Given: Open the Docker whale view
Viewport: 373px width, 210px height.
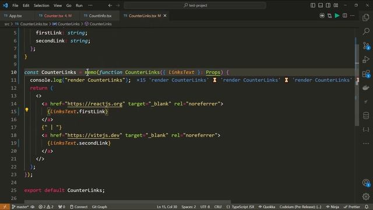Looking at the screenshot, I should [x=366, y=88].
